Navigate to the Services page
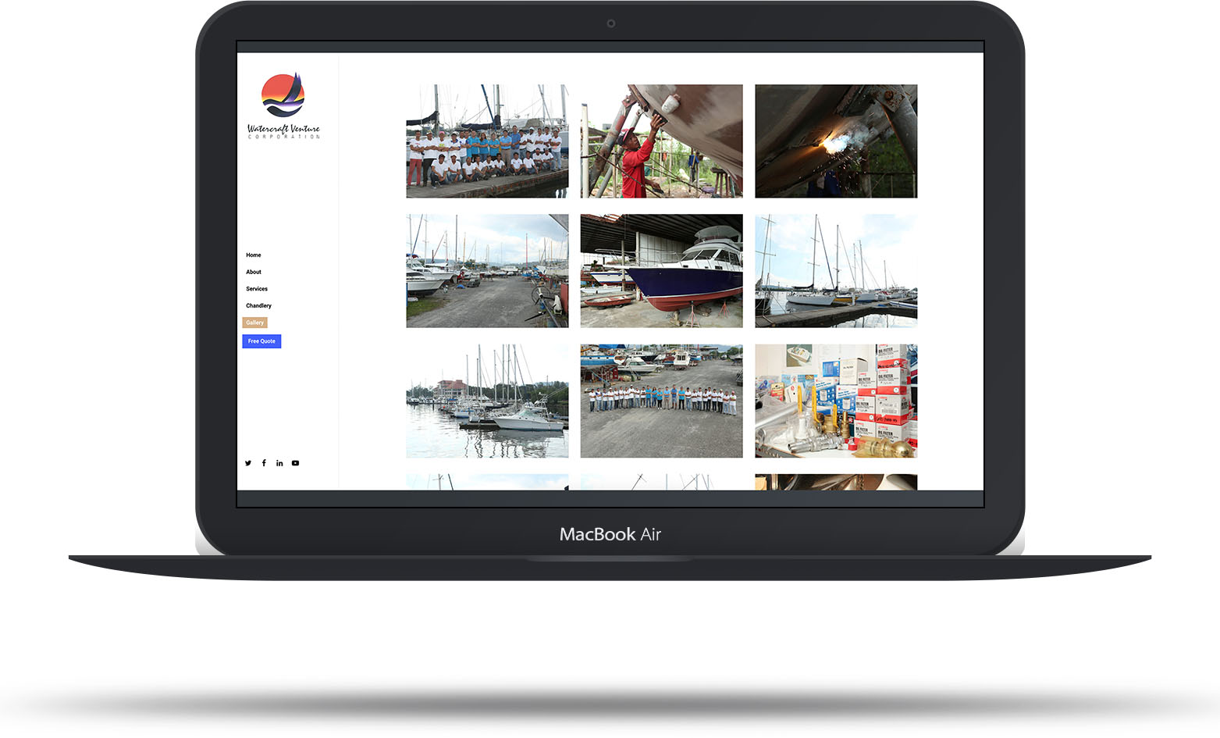The width and height of the screenshot is (1220, 738). 257,289
